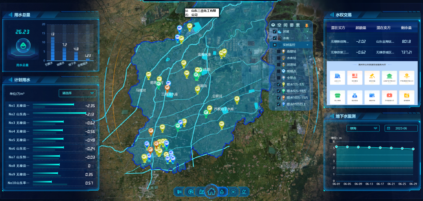Open the red video player tile
Screen dimensions: 423x201
tap(389, 97)
